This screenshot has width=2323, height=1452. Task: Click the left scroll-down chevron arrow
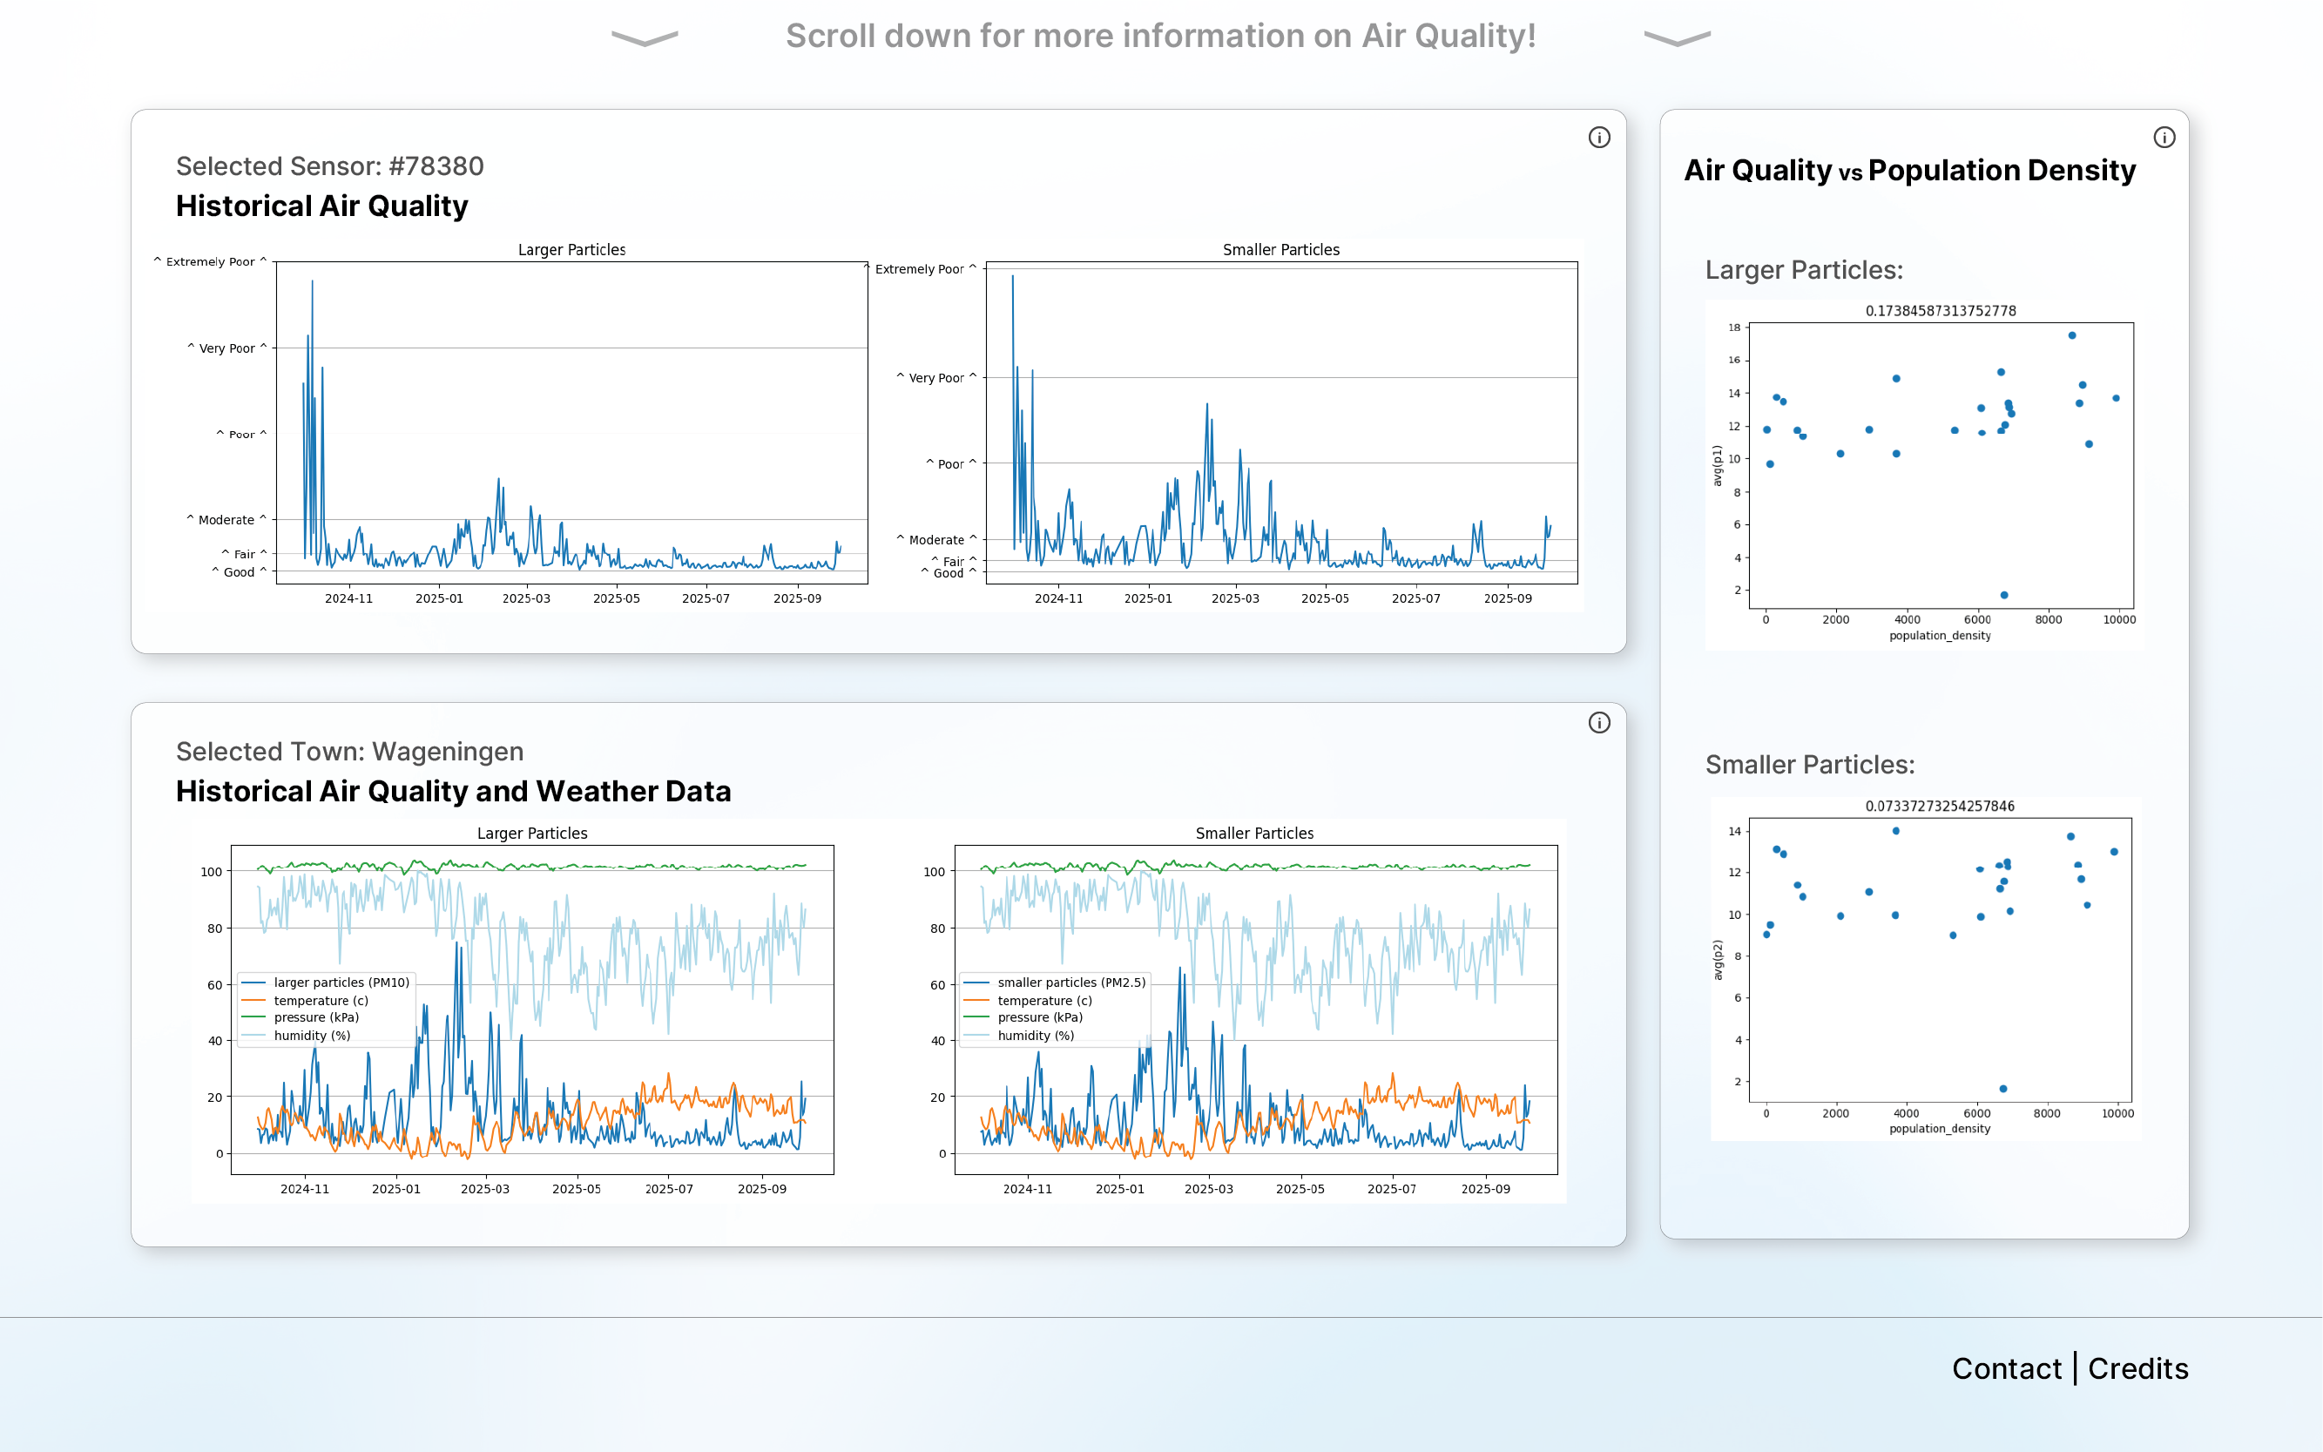[x=645, y=38]
